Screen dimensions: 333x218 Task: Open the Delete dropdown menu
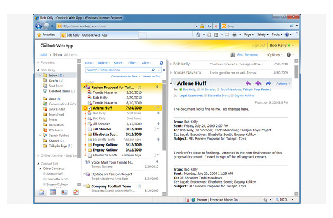[x=104, y=63]
